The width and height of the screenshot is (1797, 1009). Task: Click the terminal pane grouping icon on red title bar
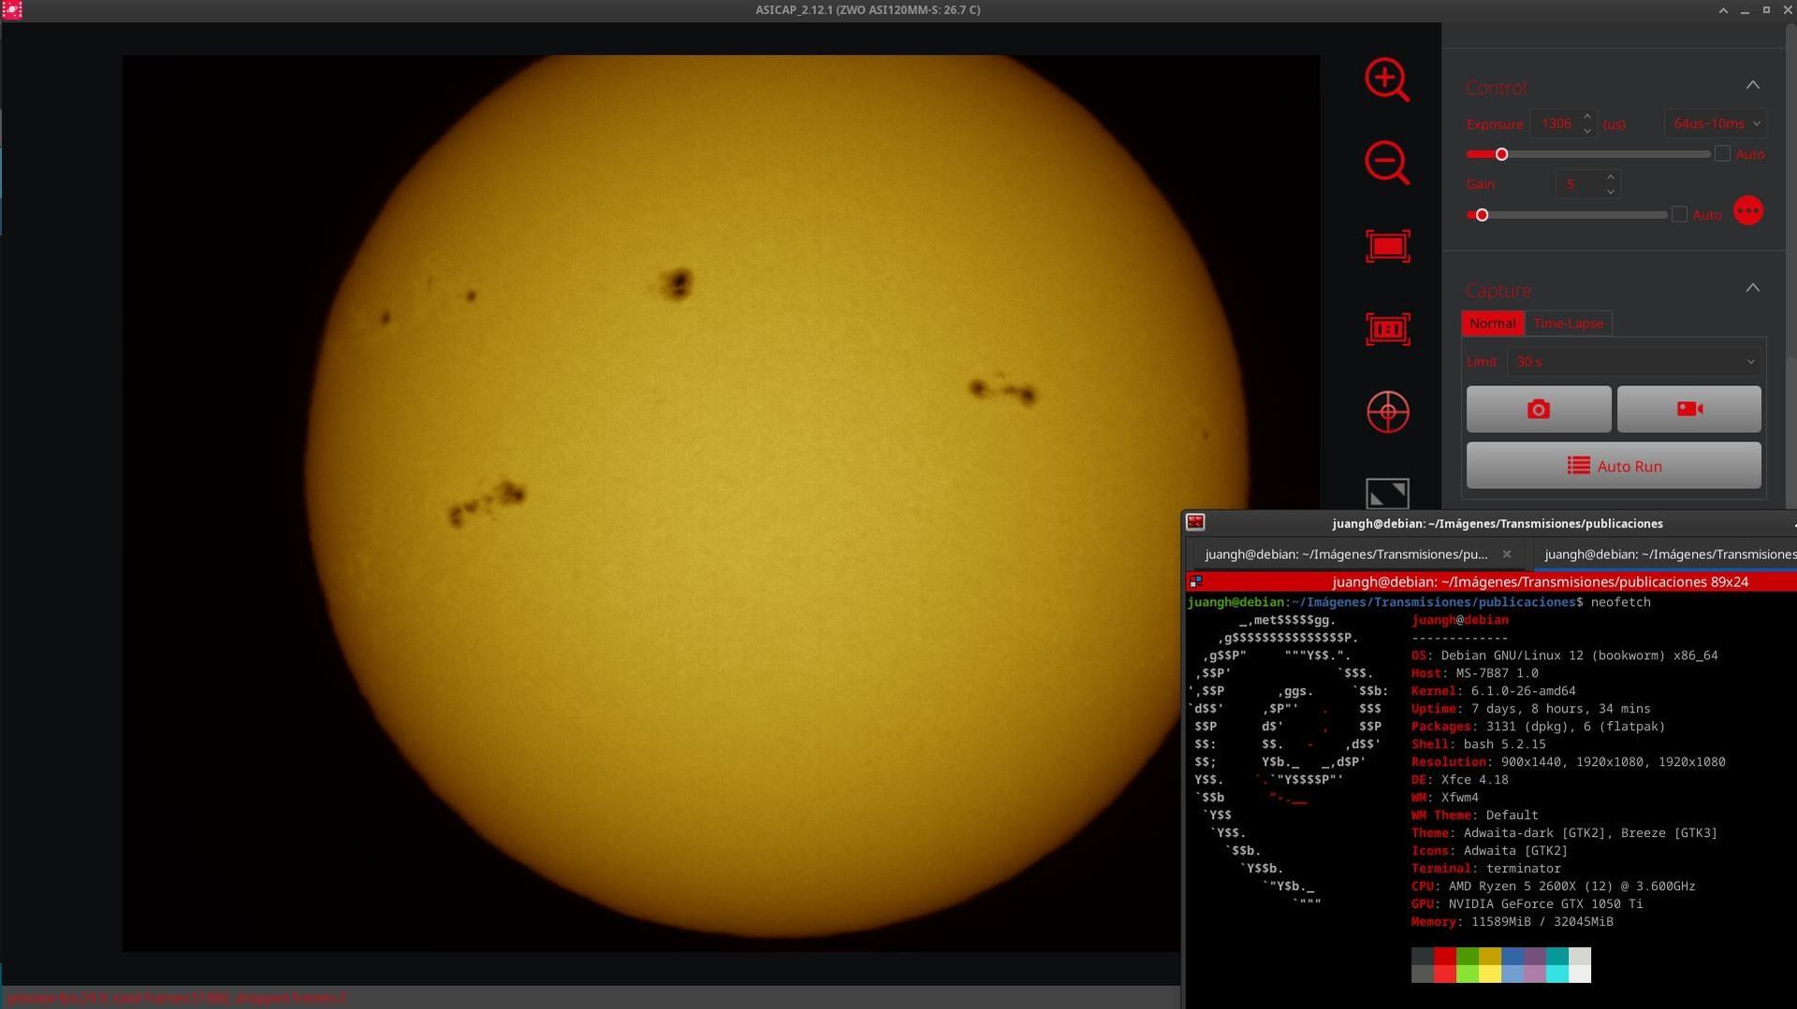tap(1195, 582)
